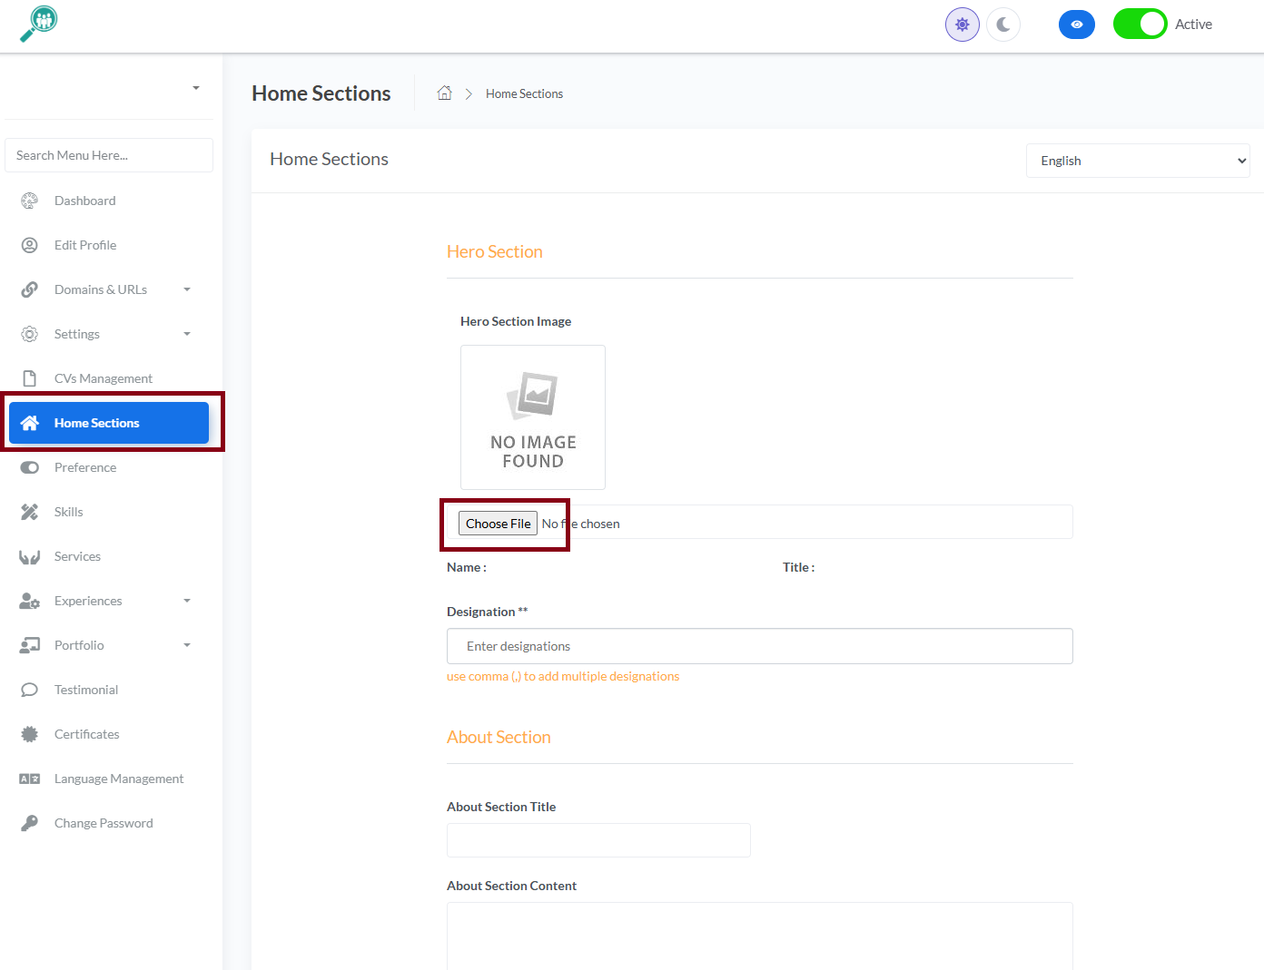This screenshot has height=970, width=1264.
Task: Switch to light theme sun icon
Action: coord(963,24)
